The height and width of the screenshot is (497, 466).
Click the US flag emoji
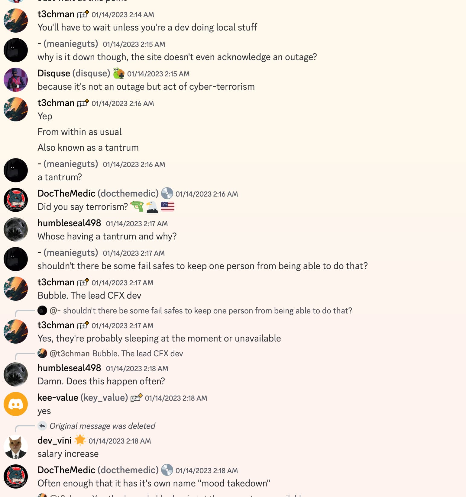tap(168, 207)
